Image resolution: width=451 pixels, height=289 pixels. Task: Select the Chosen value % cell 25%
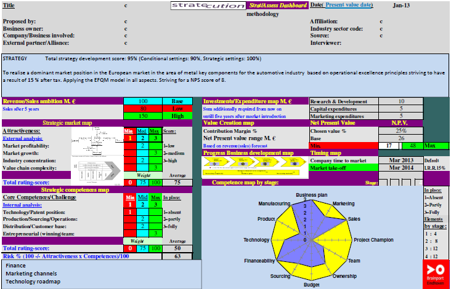(x=400, y=130)
